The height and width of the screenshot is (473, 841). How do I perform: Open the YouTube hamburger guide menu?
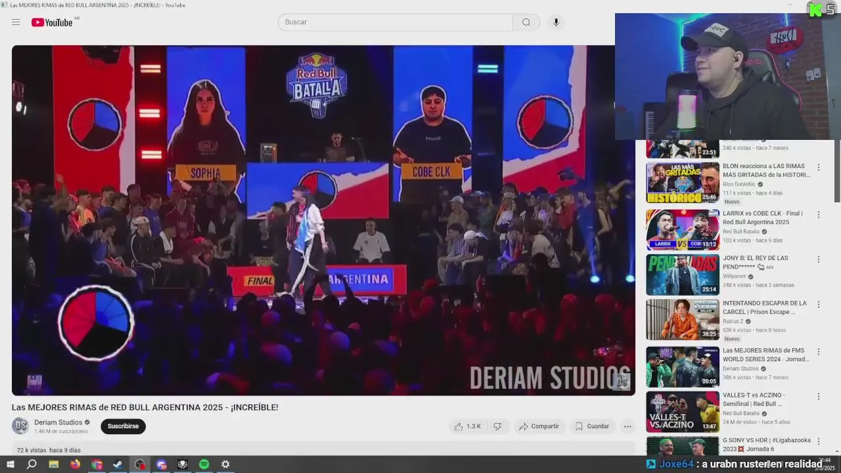coord(16,22)
